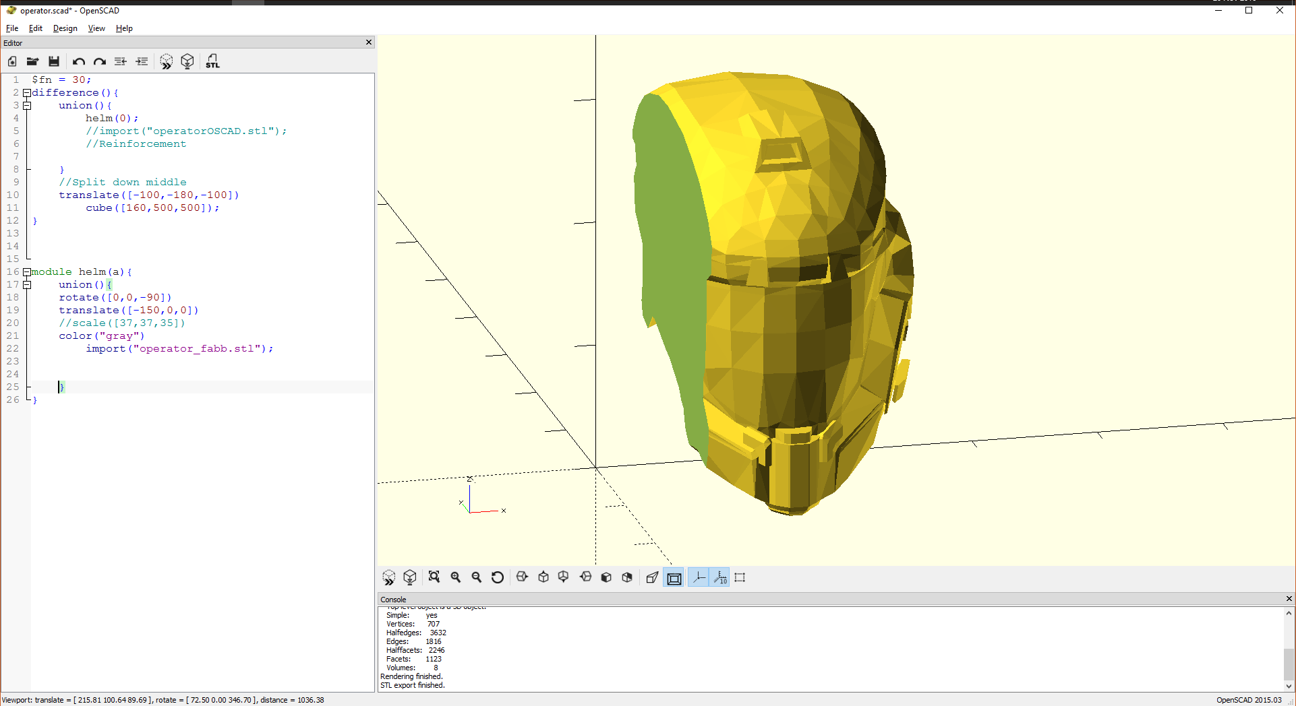Click the Viewport status bar text
1296x706 pixels.
coord(163,700)
